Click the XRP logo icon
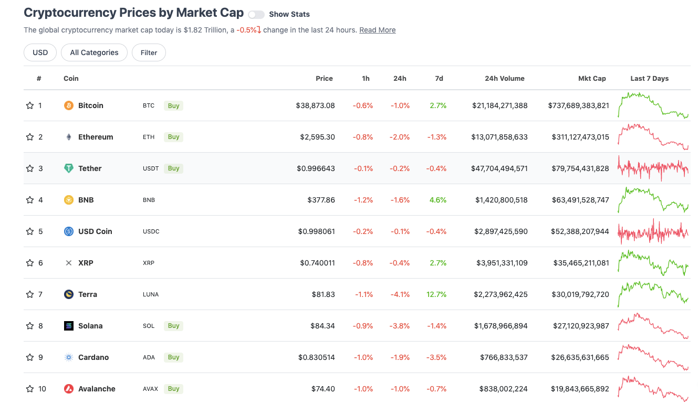 [x=69, y=263]
